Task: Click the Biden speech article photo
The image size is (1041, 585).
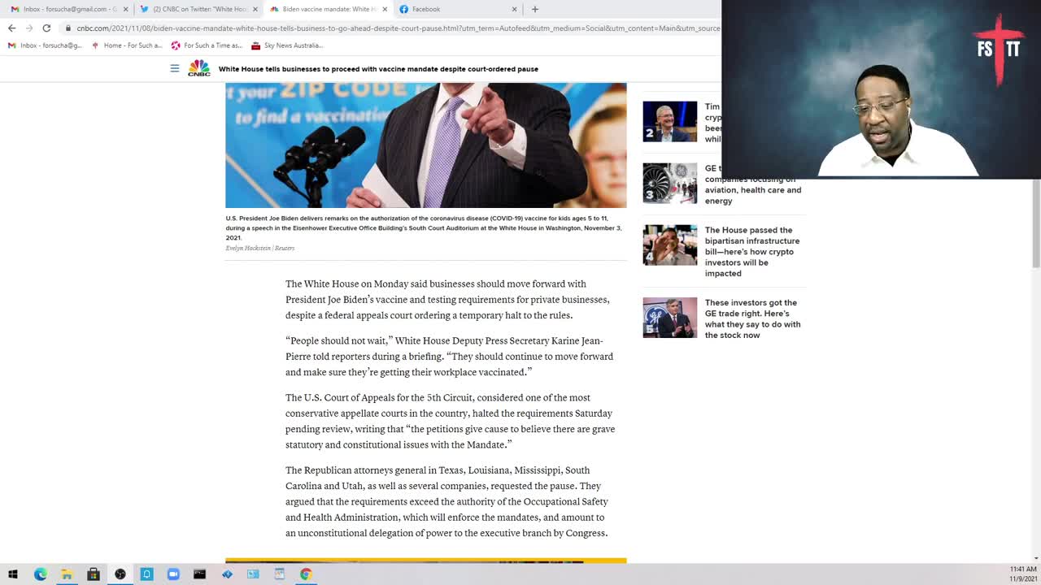Action: [x=426, y=145]
